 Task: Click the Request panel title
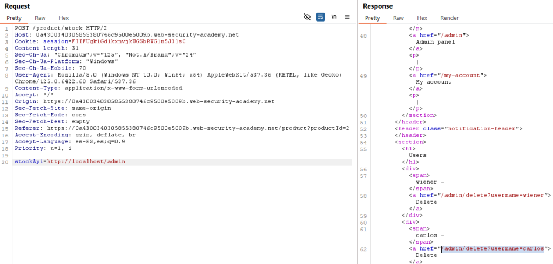coord(17,6)
